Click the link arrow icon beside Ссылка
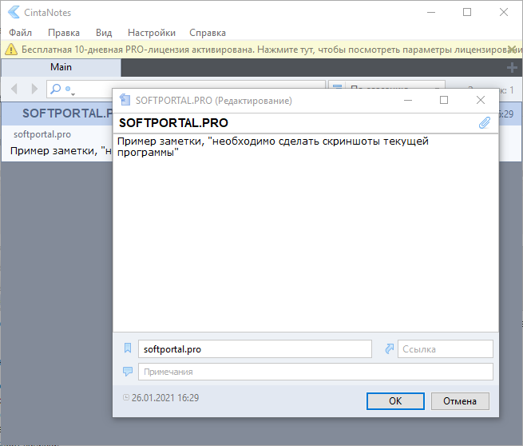 pyautogui.click(x=389, y=348)
